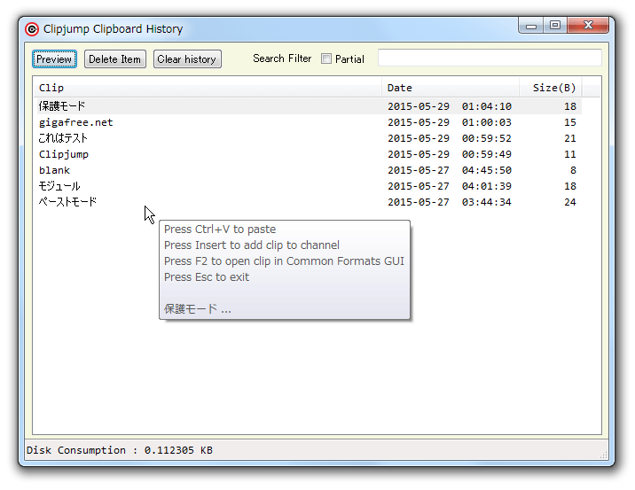Click the Search Filter label
Image resolution: width=635 pixels, height=490 pixels.
[x=282, y=58]
